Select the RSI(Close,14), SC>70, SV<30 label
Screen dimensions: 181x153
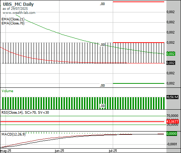[x=25, y=113]
